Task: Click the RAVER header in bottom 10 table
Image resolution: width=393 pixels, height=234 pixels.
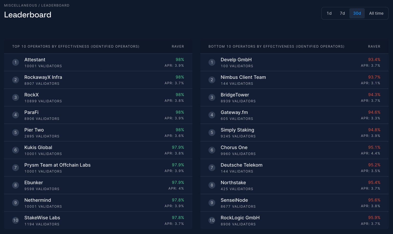Action: click(374, 46)
